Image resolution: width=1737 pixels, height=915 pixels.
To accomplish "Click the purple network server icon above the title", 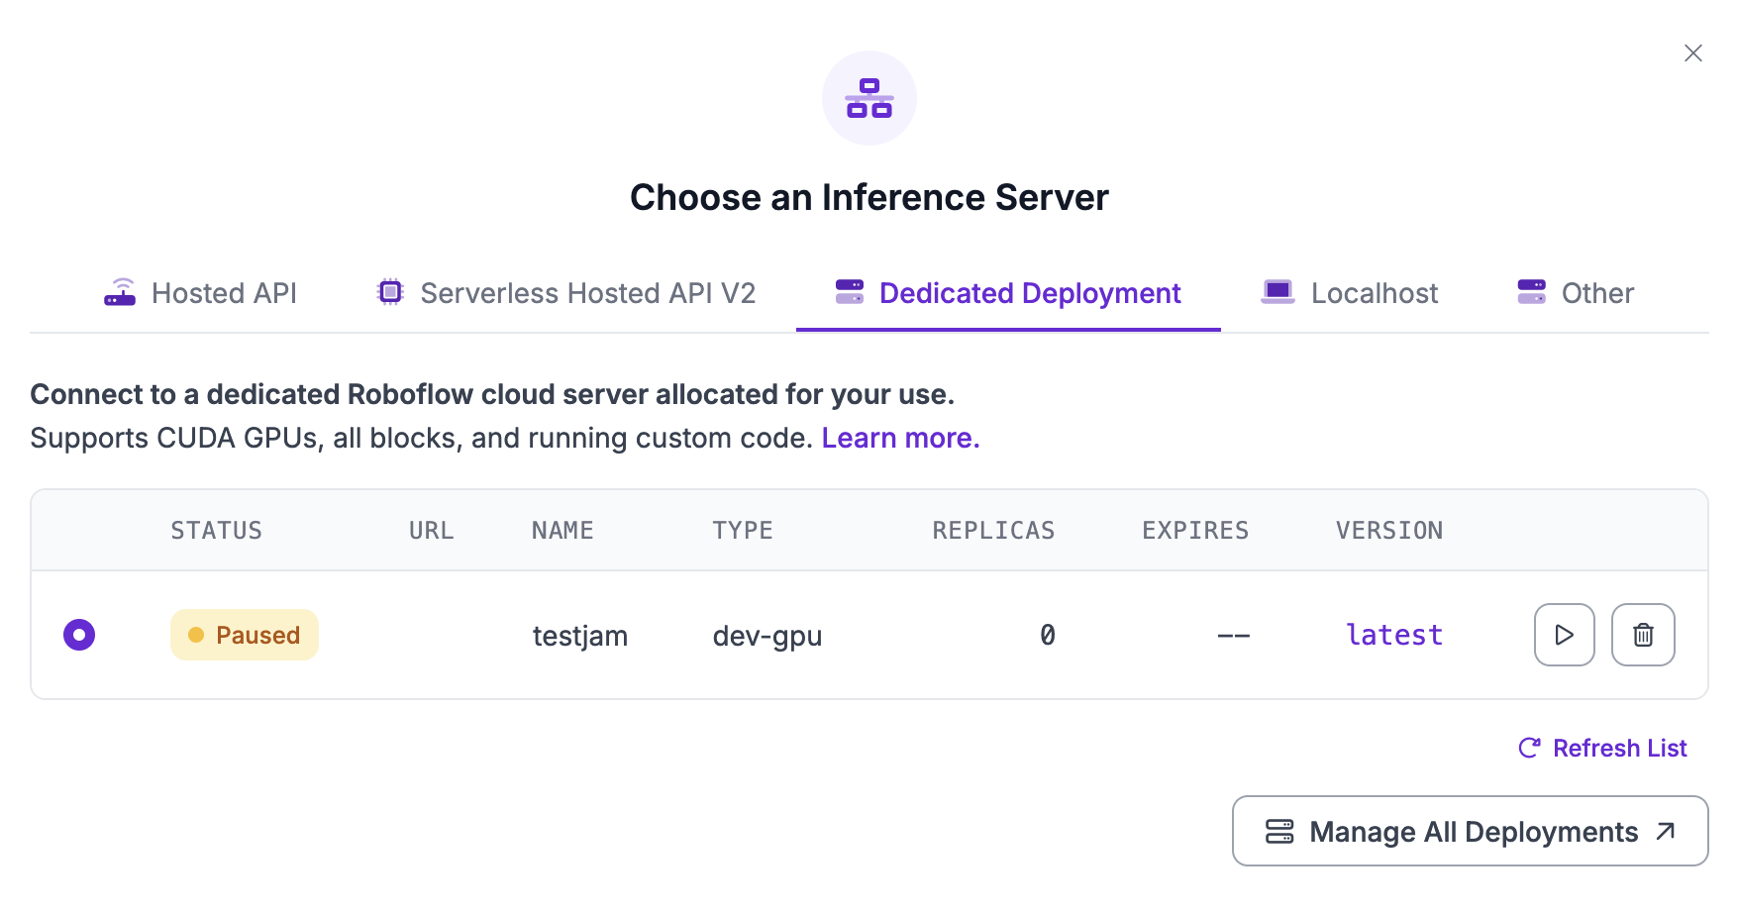I will (868, 98).
